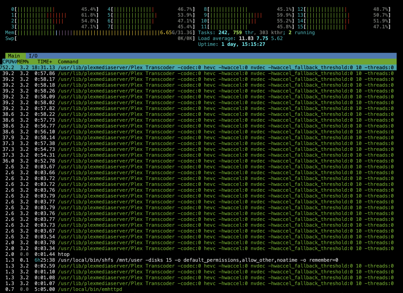Select the htop process row
The image size is (403, 293).
198,254
